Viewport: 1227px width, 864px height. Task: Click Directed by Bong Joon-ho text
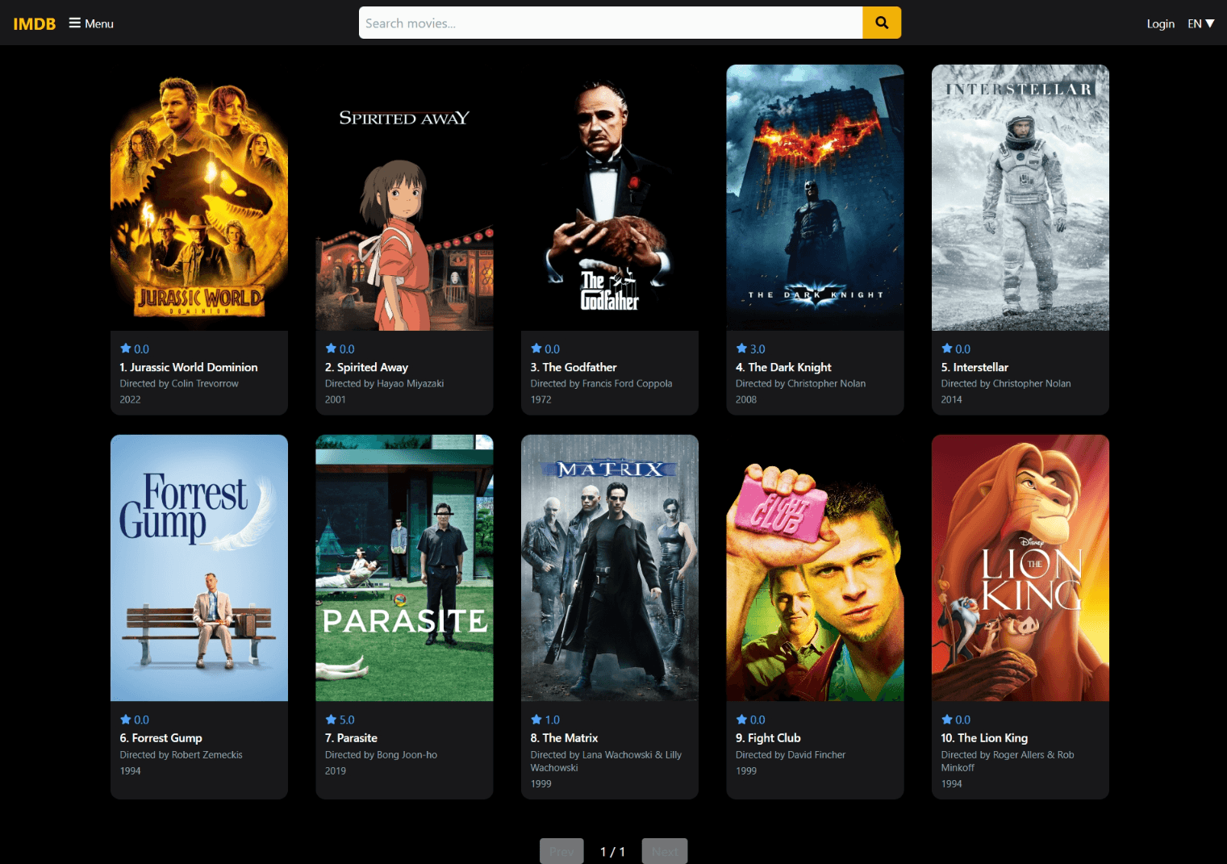381,755
